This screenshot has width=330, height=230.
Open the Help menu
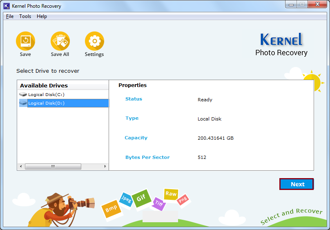coord(42,16)
